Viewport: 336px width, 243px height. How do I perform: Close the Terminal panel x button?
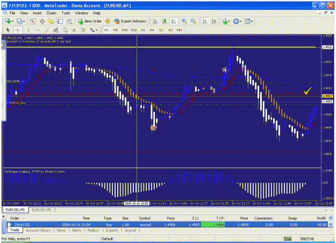(4, 217)
